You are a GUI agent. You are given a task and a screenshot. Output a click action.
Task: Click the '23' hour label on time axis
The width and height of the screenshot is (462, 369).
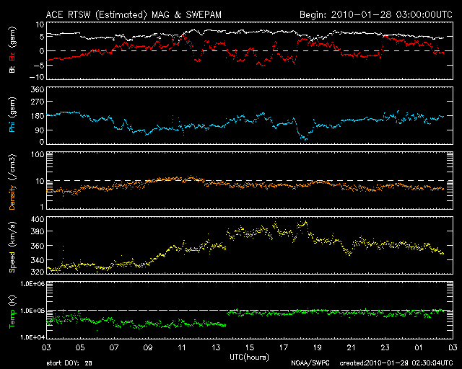pos(385,348)
